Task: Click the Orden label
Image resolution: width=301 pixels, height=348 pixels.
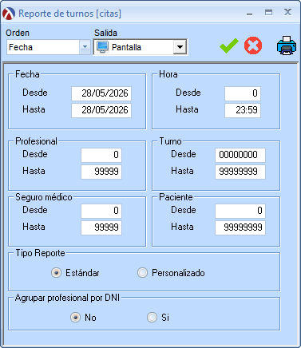Action: click(18, 33)
